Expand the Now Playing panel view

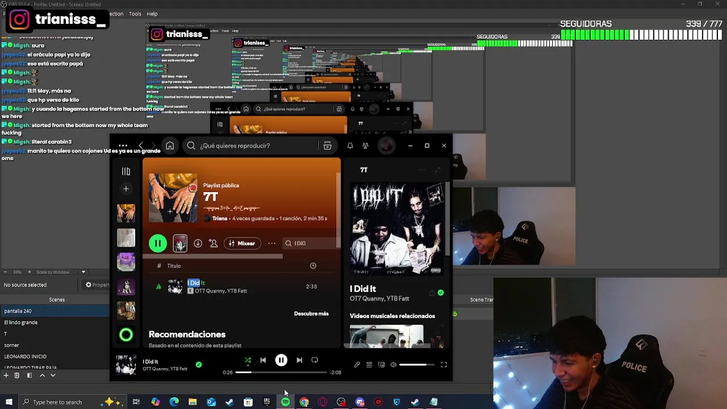[437, 170]
